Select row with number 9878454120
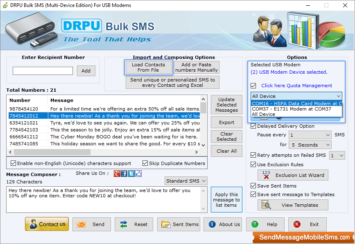The width and height of the screenshot is (355, 244). [x=104, y=109]
